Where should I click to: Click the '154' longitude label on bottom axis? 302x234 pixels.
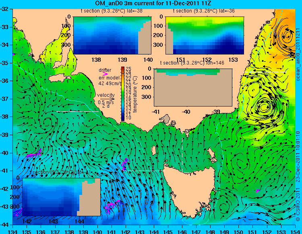point(295,232)
